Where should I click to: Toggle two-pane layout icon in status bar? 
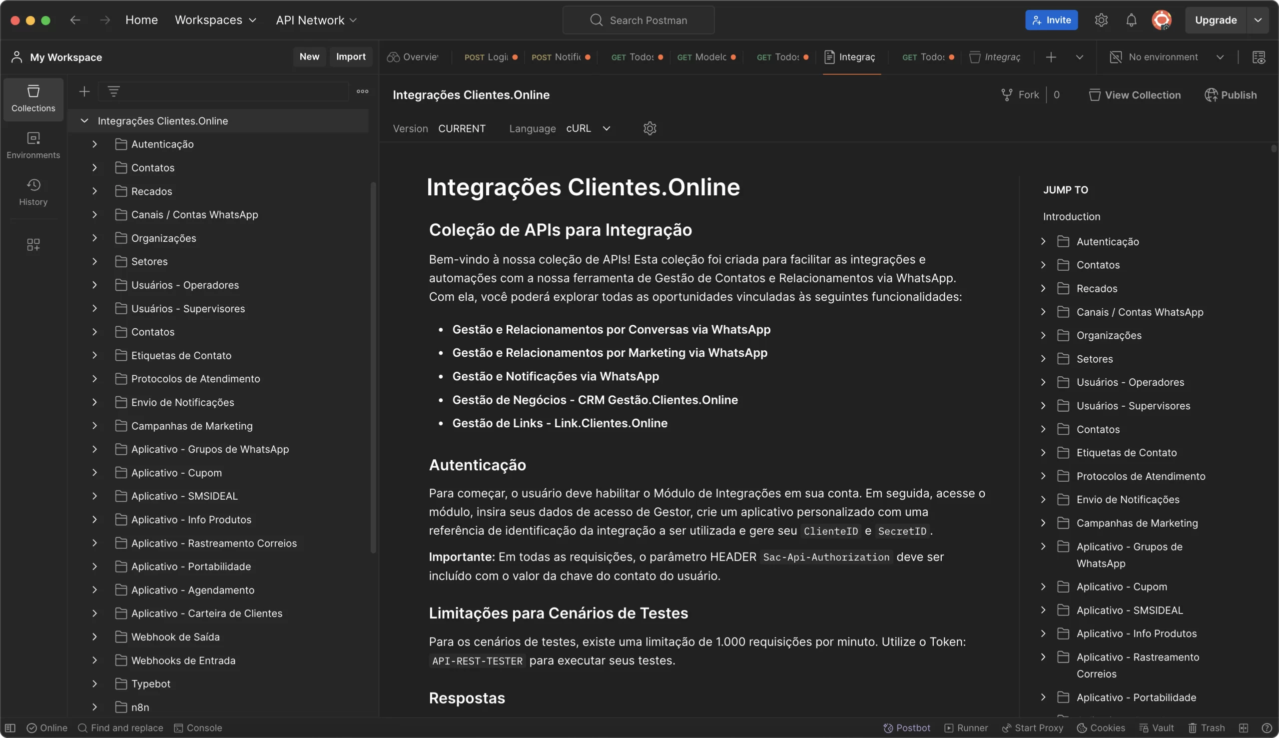coord(1244,728)
